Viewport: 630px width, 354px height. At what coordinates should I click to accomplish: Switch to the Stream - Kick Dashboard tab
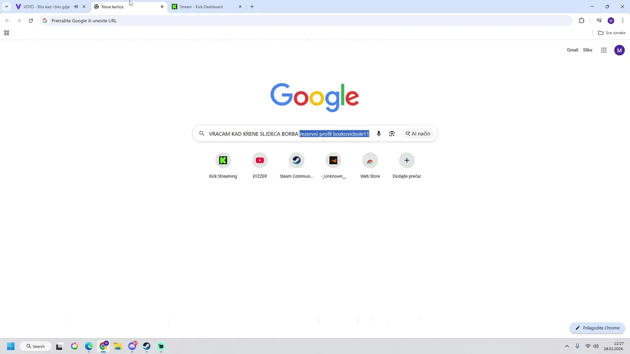click(206, 7)
